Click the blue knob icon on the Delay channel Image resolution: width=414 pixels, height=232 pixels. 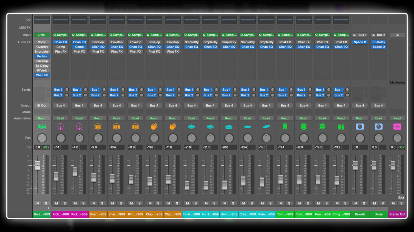coord(378,127)
